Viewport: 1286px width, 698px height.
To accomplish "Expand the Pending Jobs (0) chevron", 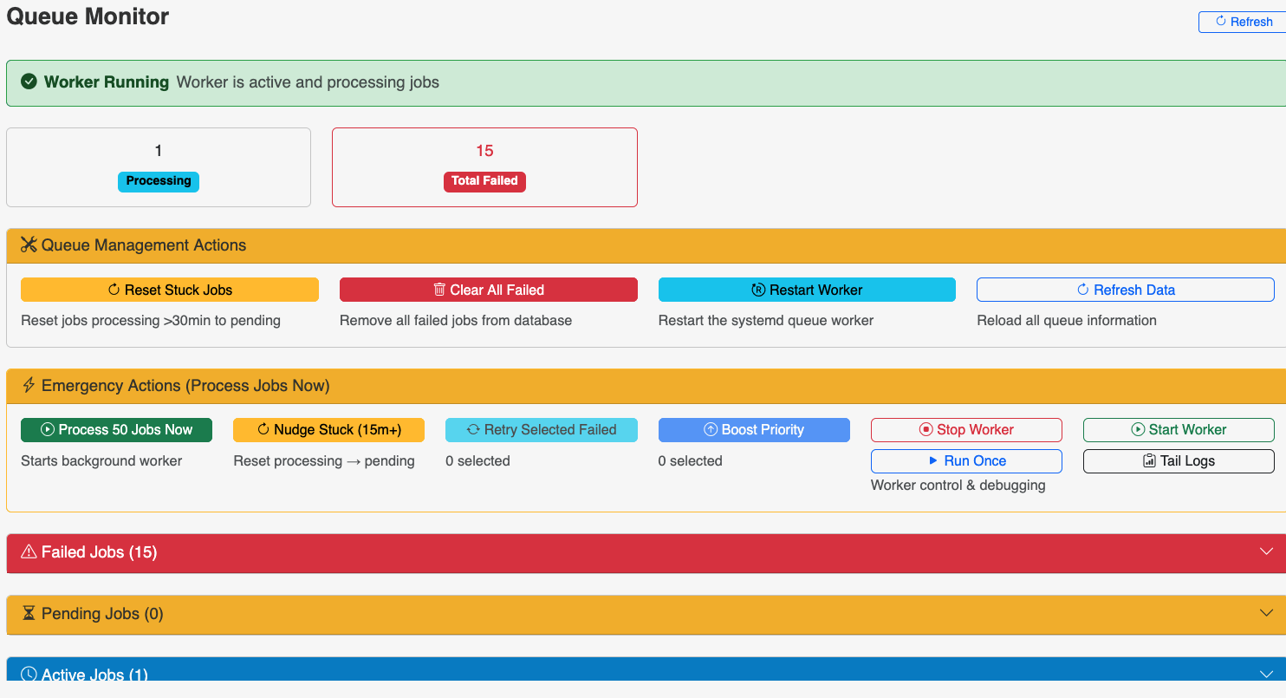I will pyautogui.click(x=1266, y=613).
